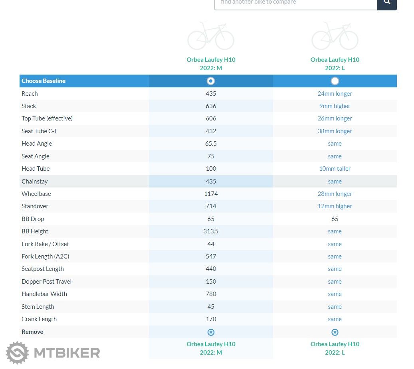Click the Choose Baseline header label

(x=44, y=81)
